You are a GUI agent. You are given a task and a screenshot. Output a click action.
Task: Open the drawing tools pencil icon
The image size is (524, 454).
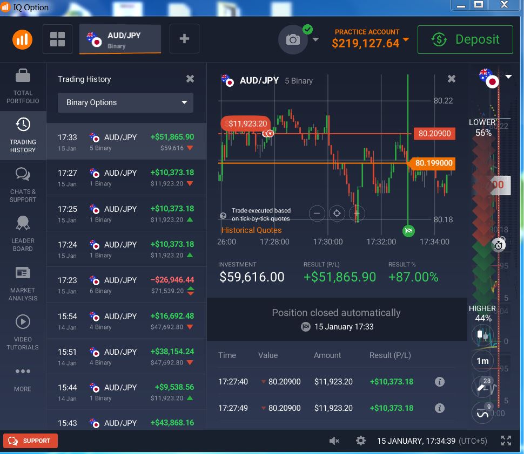point(482,387)
